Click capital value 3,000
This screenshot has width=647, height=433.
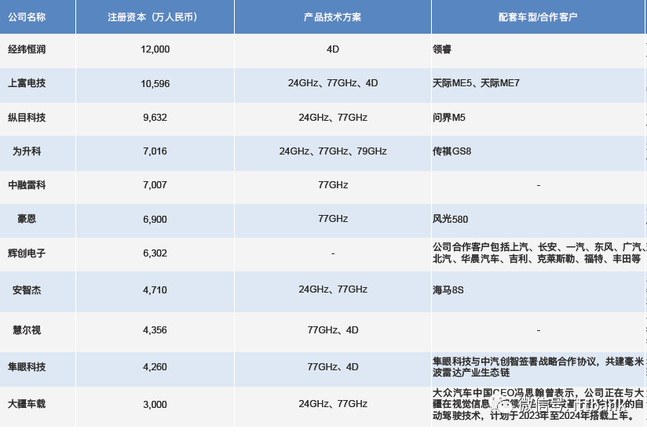155,405
